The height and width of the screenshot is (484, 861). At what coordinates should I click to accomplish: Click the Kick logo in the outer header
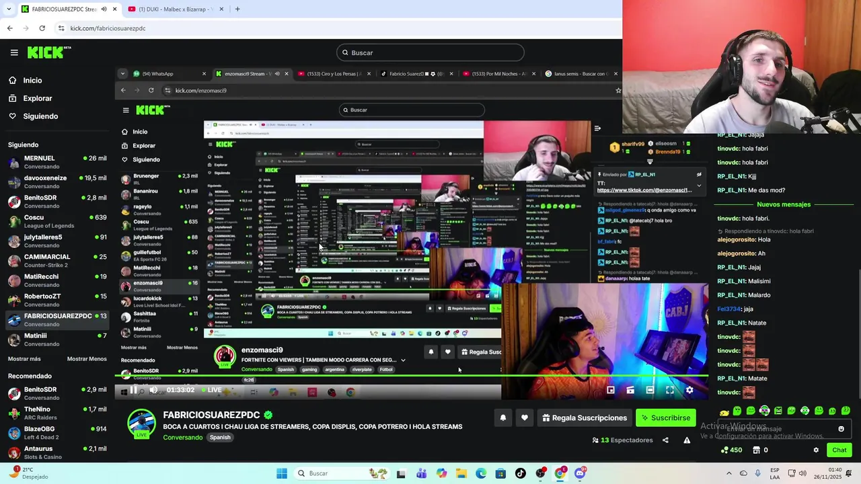pos(49,52)
